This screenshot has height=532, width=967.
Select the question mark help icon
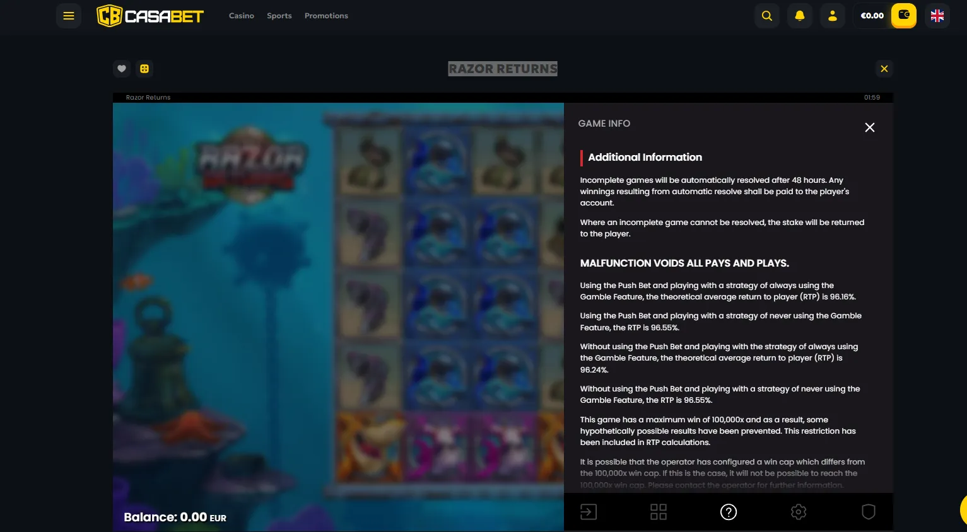pos(729,512)
